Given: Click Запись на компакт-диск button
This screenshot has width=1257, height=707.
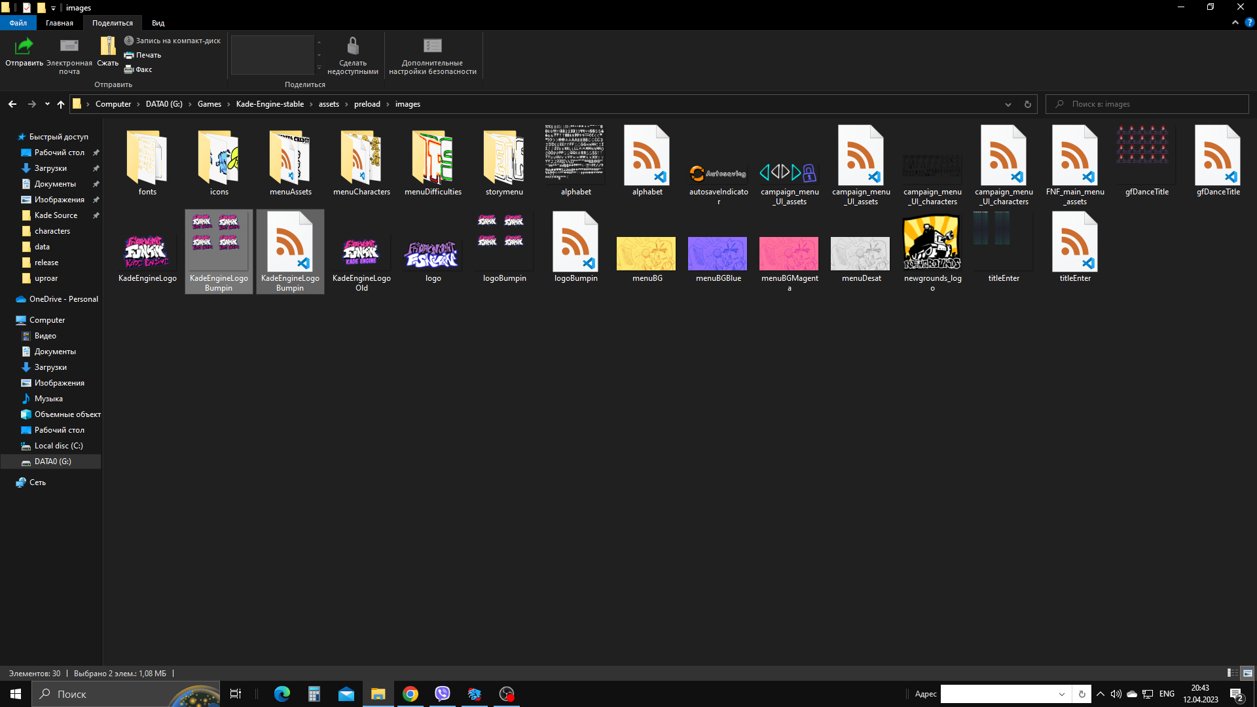Looking at the screenshot, I should coord(173,41).
